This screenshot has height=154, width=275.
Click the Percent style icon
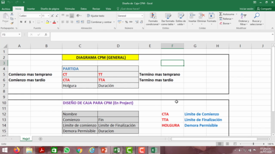coord(126,22)
